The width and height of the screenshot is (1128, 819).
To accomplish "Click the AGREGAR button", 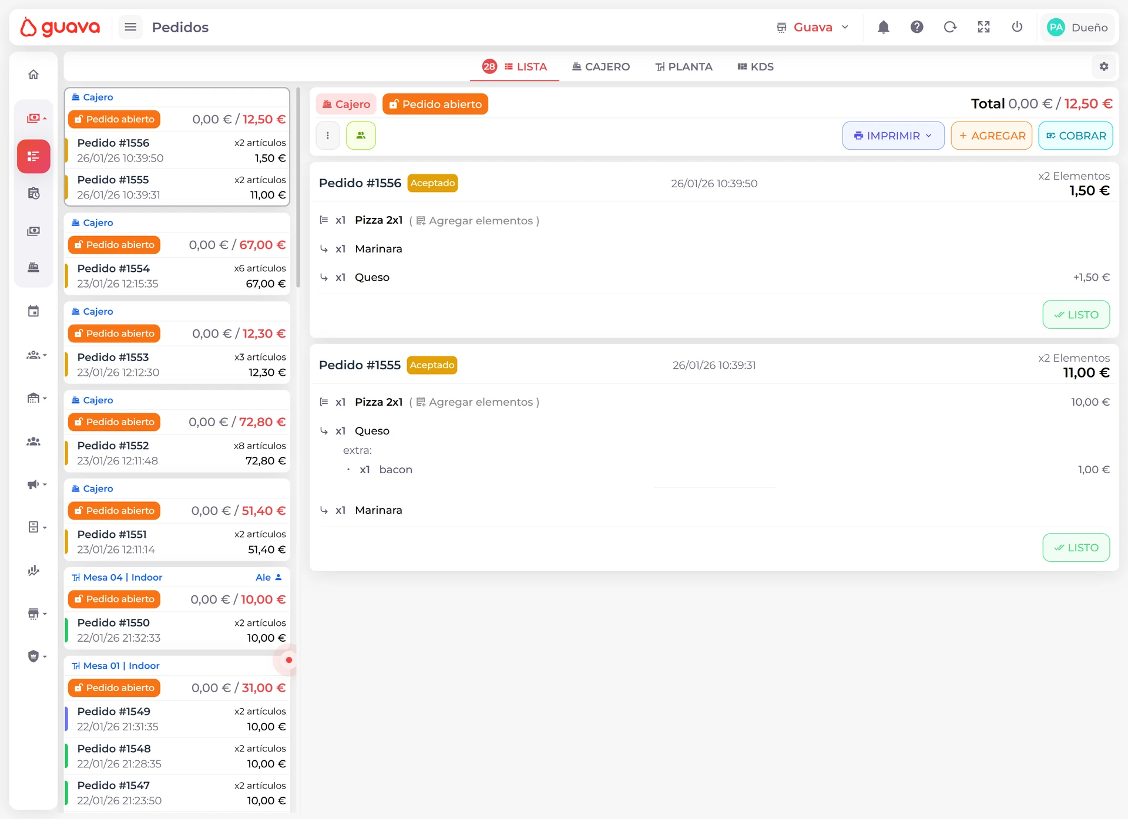I will pos(991,136).
